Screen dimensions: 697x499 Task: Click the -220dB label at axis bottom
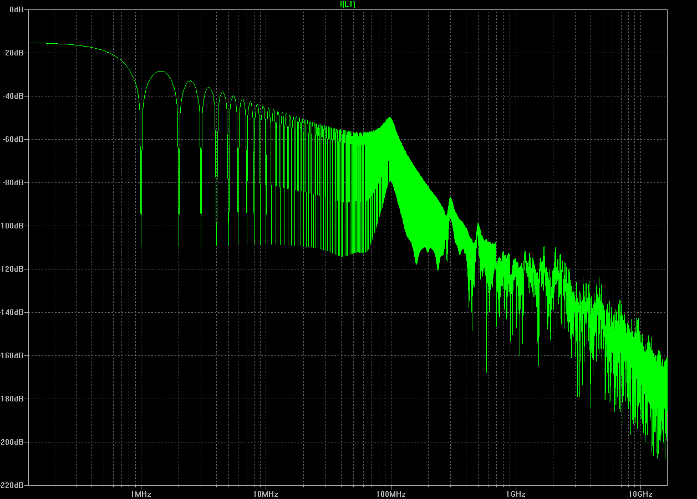pyautogui.click(x=12, y=485)
